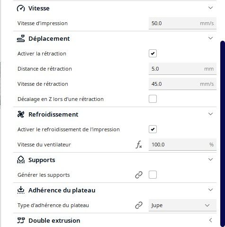Enable Décalage en Z lors d'une rétraction

pyautogui.click(x=153, y=99)
